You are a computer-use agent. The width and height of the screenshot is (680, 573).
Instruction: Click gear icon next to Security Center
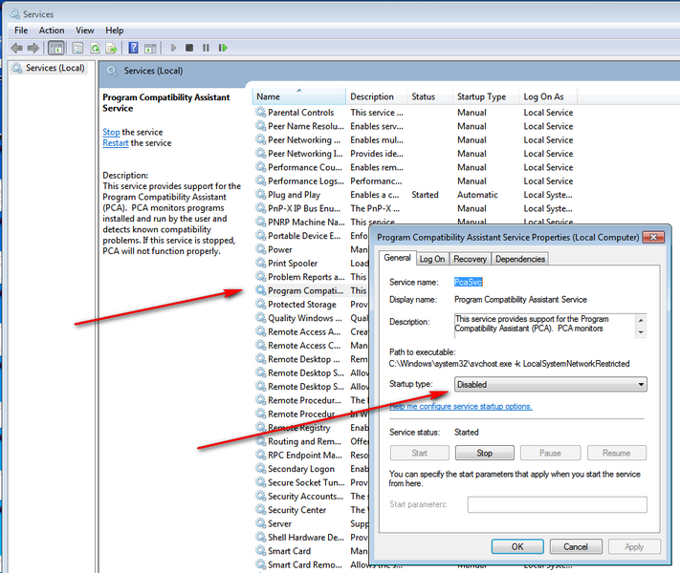(261, 510)
